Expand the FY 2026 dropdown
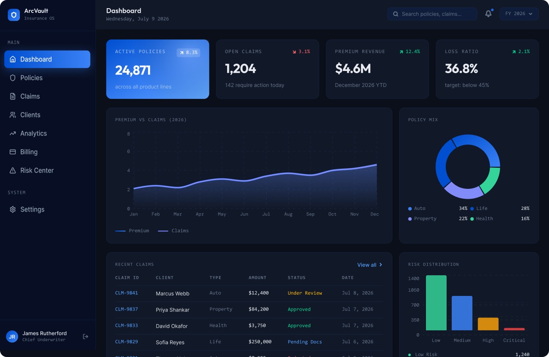Screen dimensions: 549x357 click(x=519, y=14)
